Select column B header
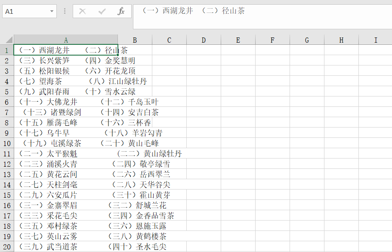Viewport: 392px width, 252px height. [135, 39]
